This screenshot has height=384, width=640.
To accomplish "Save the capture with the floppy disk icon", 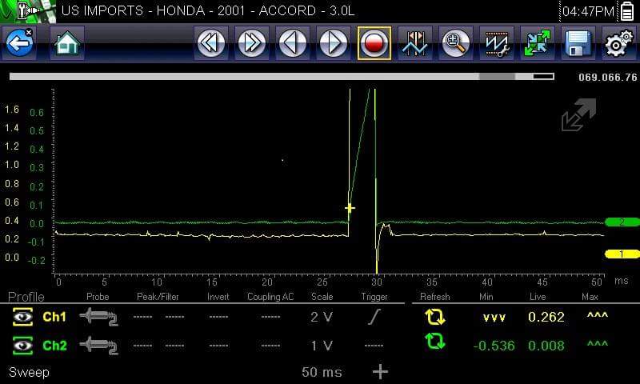I will pos(578,43).
